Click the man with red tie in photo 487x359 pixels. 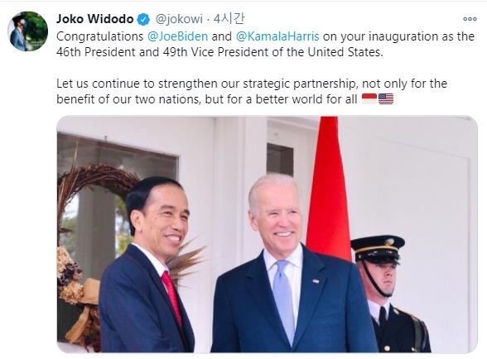[147, 265]
